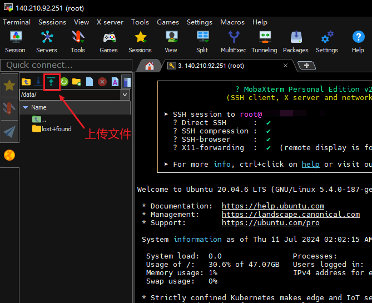Click the blue panel icon in the SFTP toolbar
Screen dimensions: 372x303
(x=127, y=82)
